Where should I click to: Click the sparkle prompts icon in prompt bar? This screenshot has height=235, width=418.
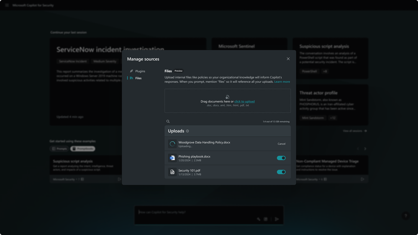pyautogui.click(x=259, y=219)
